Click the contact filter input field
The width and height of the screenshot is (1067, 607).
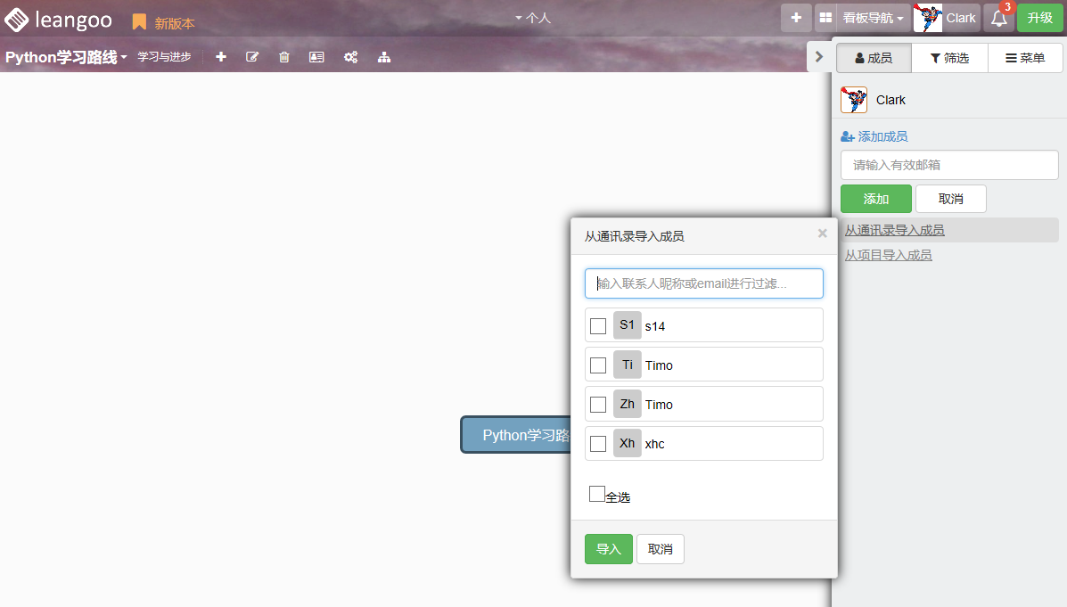703,283
